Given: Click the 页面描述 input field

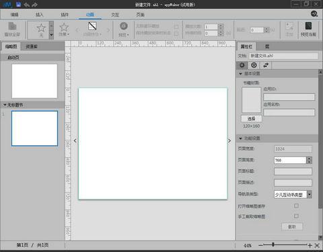Looking at the screenshot, I should (293, 183).
